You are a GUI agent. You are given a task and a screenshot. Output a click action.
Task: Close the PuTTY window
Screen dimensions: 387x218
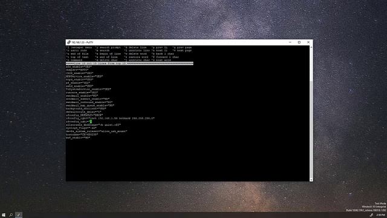click(308, 42)
